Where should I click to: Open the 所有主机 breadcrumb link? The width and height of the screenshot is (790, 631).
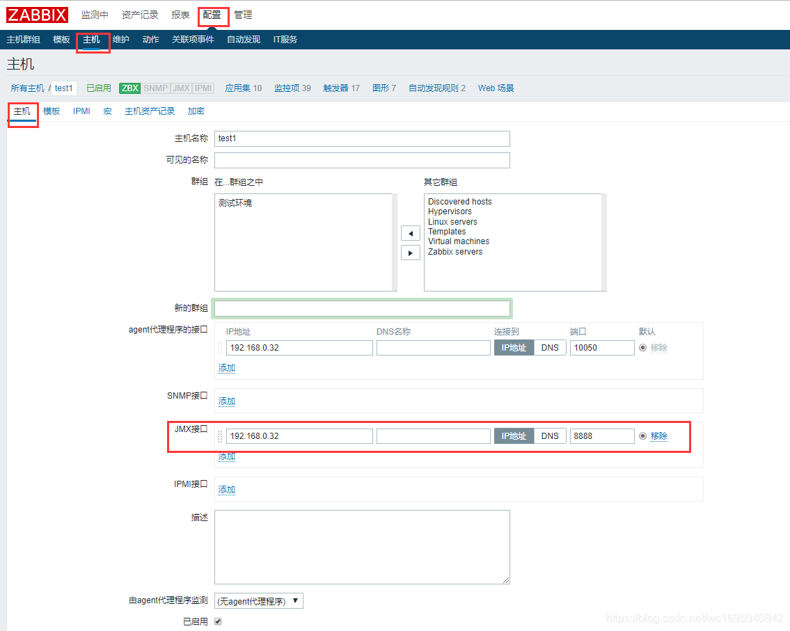click(28, 88)
